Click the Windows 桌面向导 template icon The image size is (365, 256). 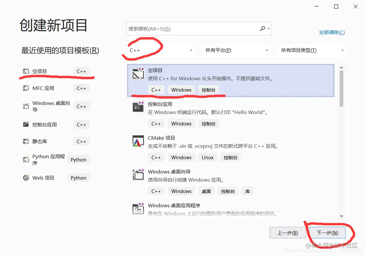138,174
